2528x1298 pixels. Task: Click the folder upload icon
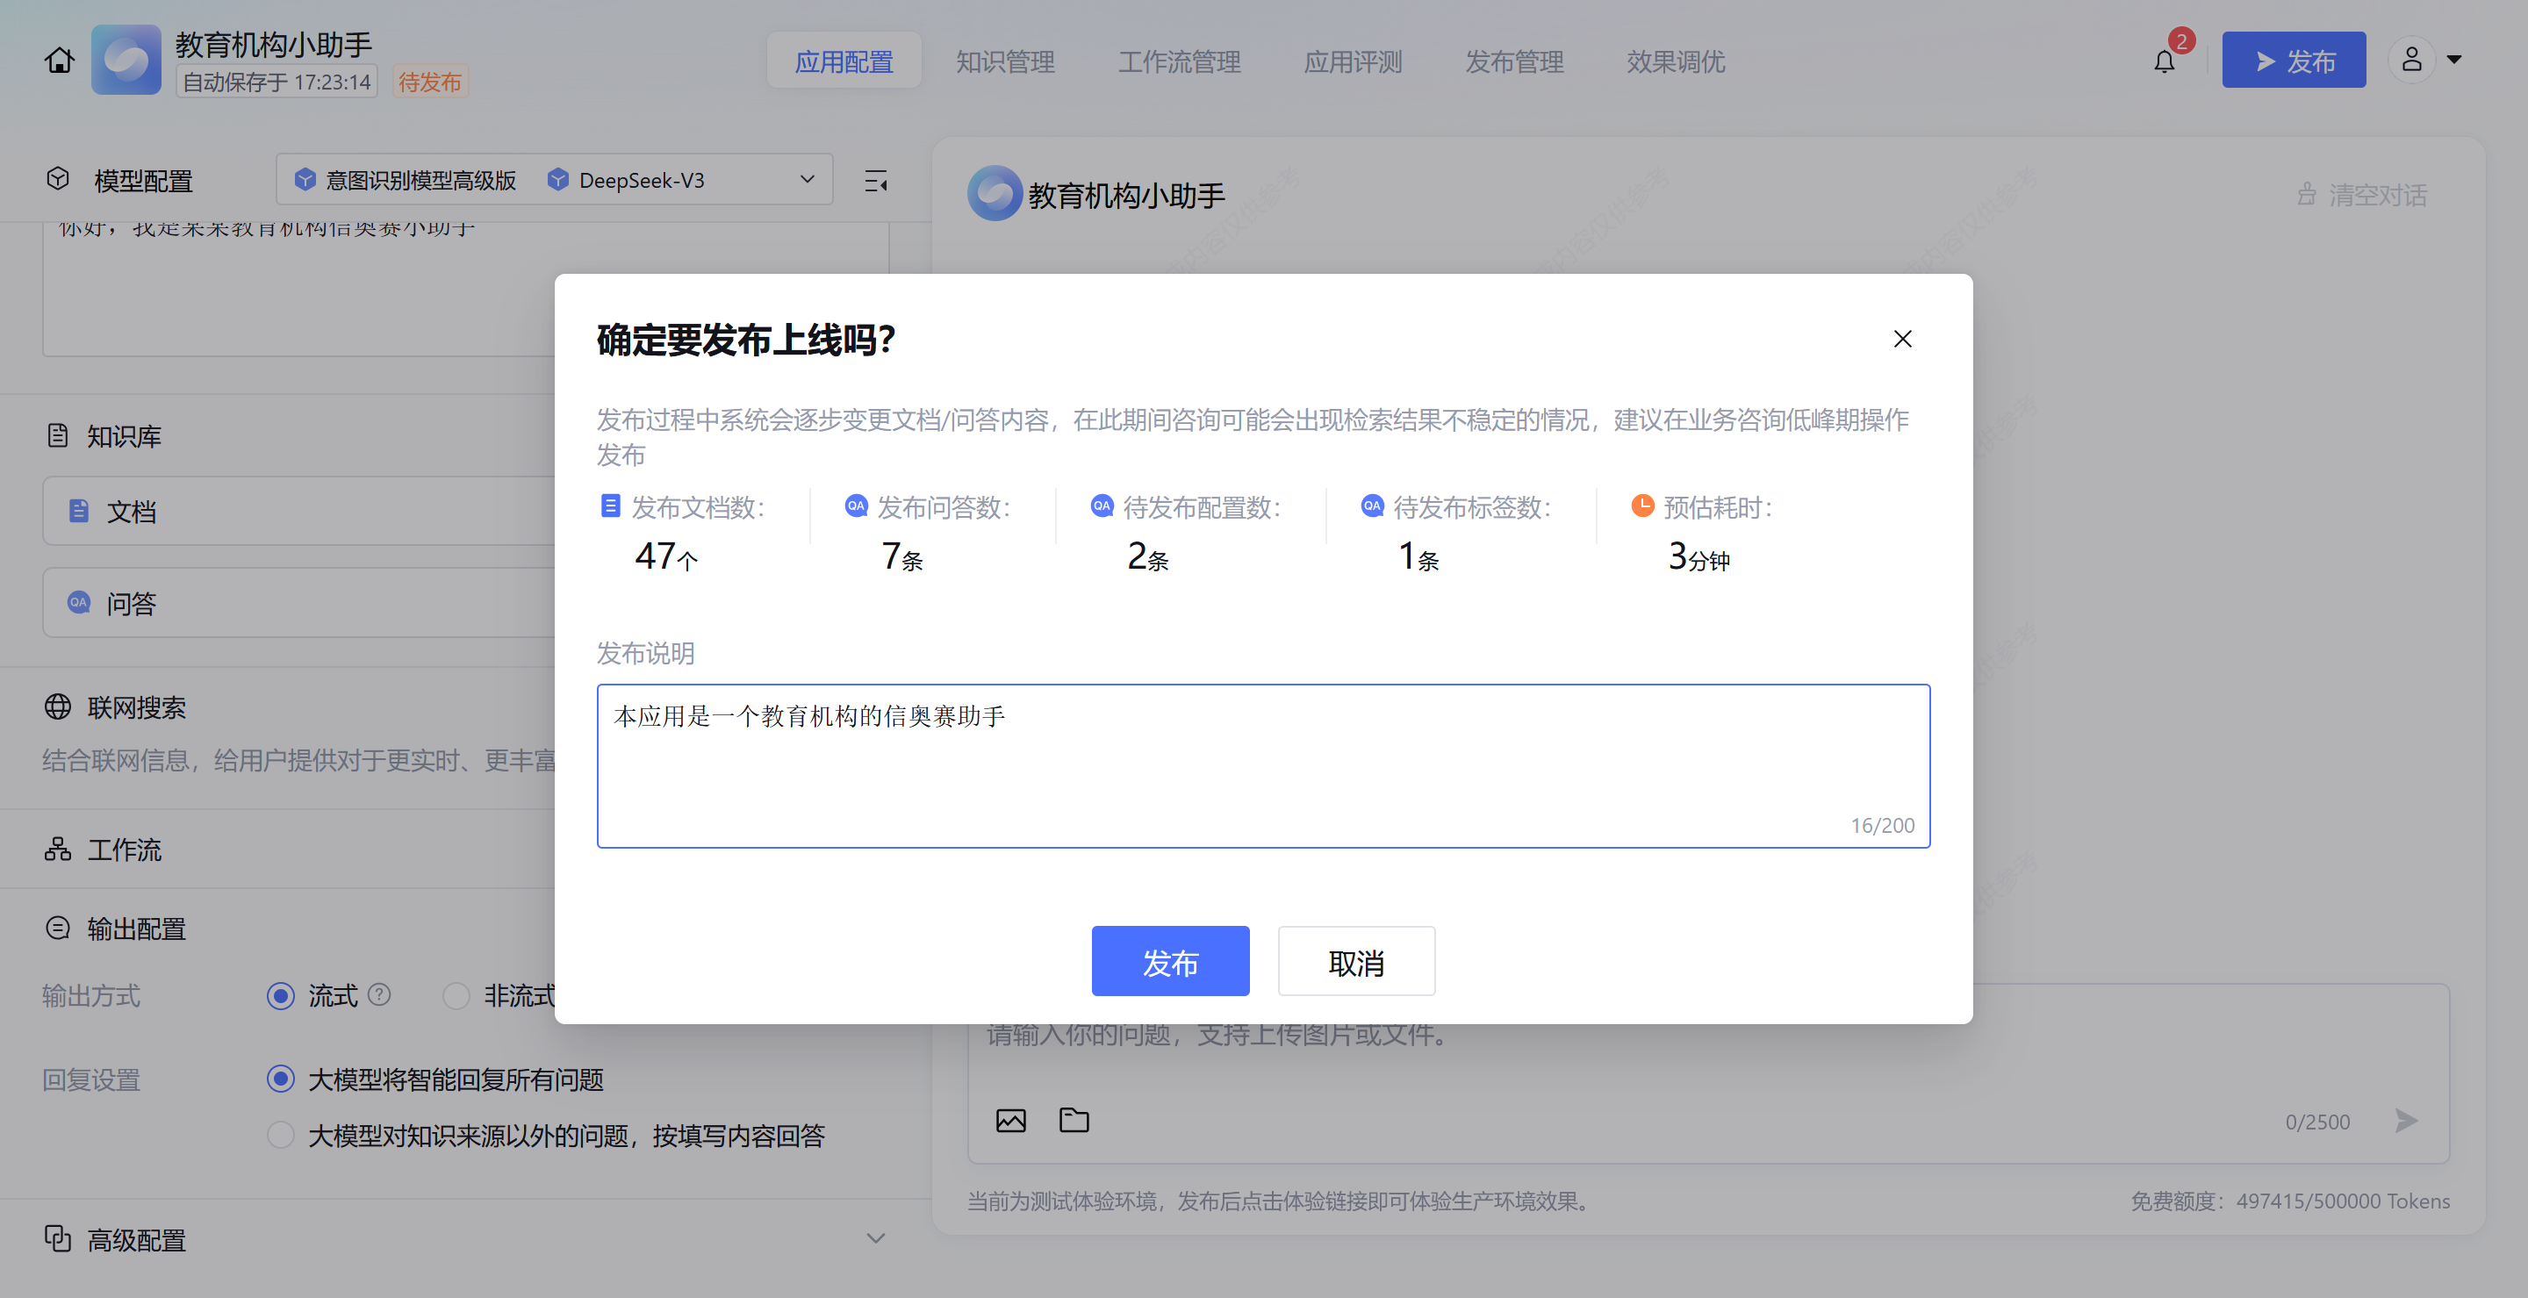1074,1121
